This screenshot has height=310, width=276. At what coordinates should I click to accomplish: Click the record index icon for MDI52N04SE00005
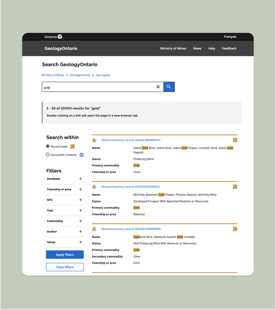(235, 187)
